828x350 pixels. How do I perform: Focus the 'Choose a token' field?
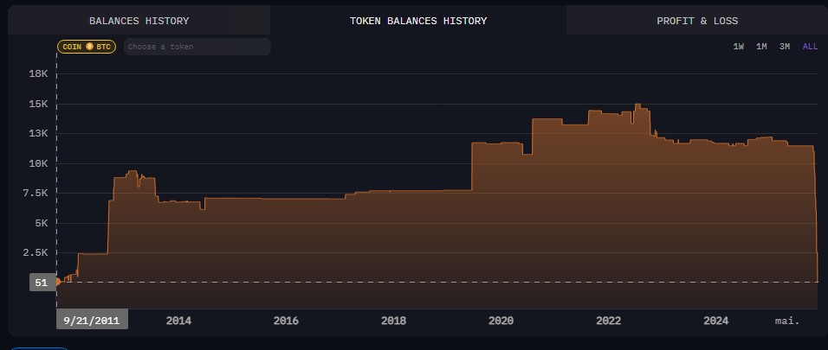pyautogui.click(x=197, y=47)
